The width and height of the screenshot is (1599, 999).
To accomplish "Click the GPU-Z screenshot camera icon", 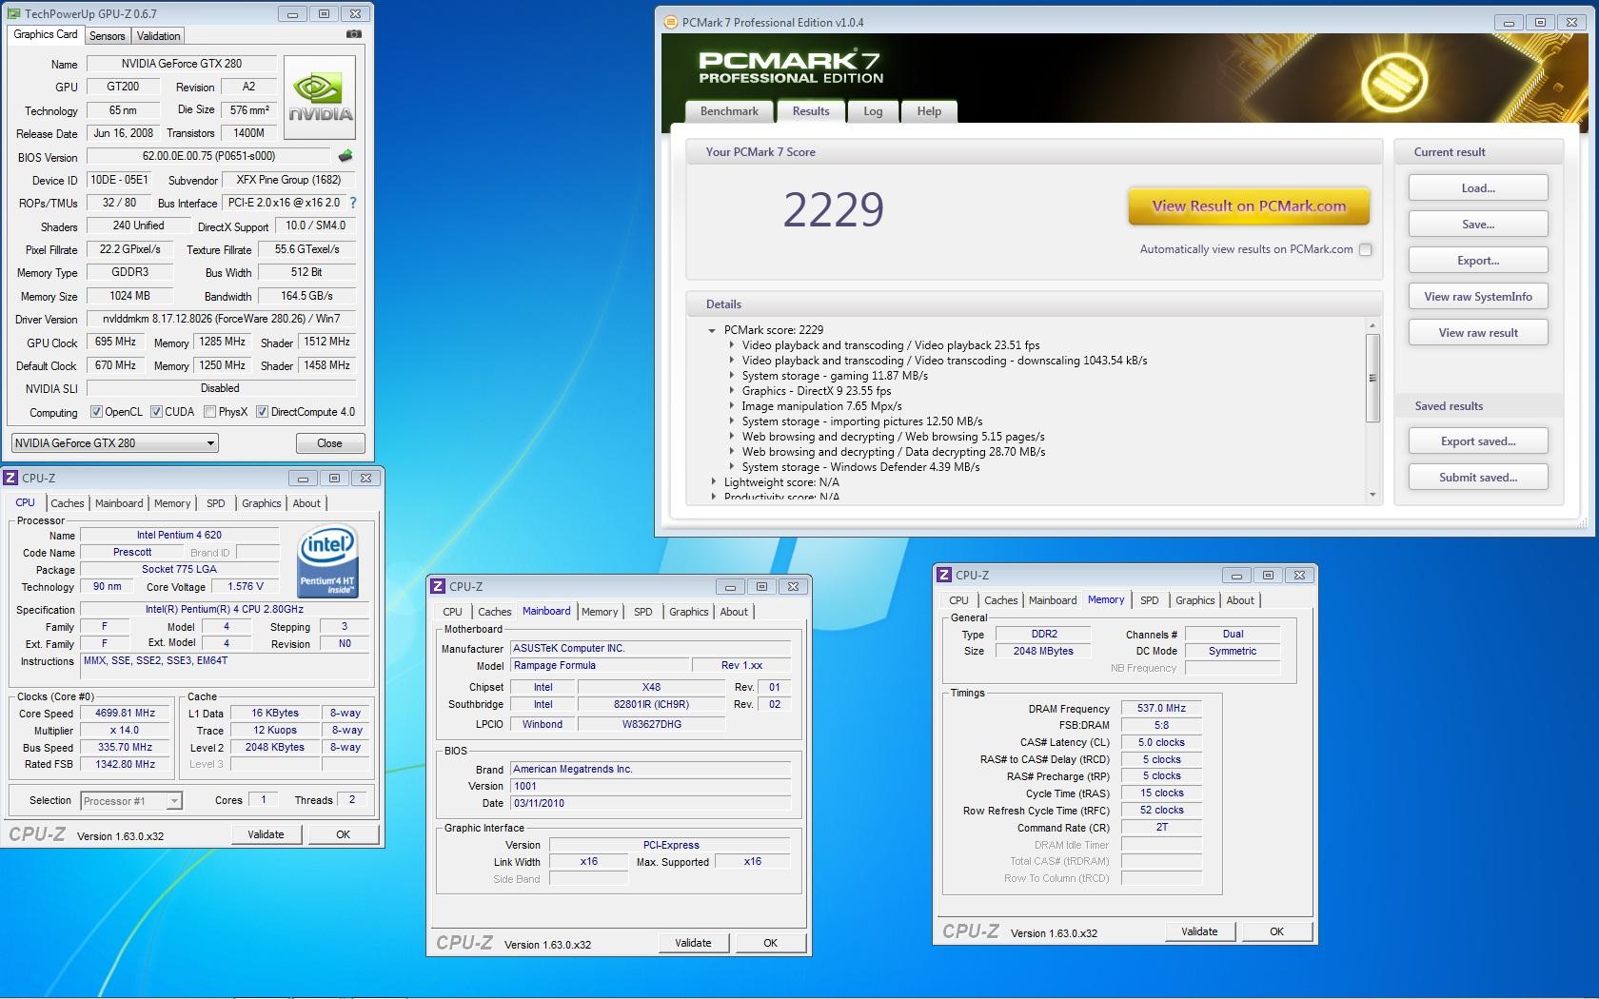I will pos(354,34).
